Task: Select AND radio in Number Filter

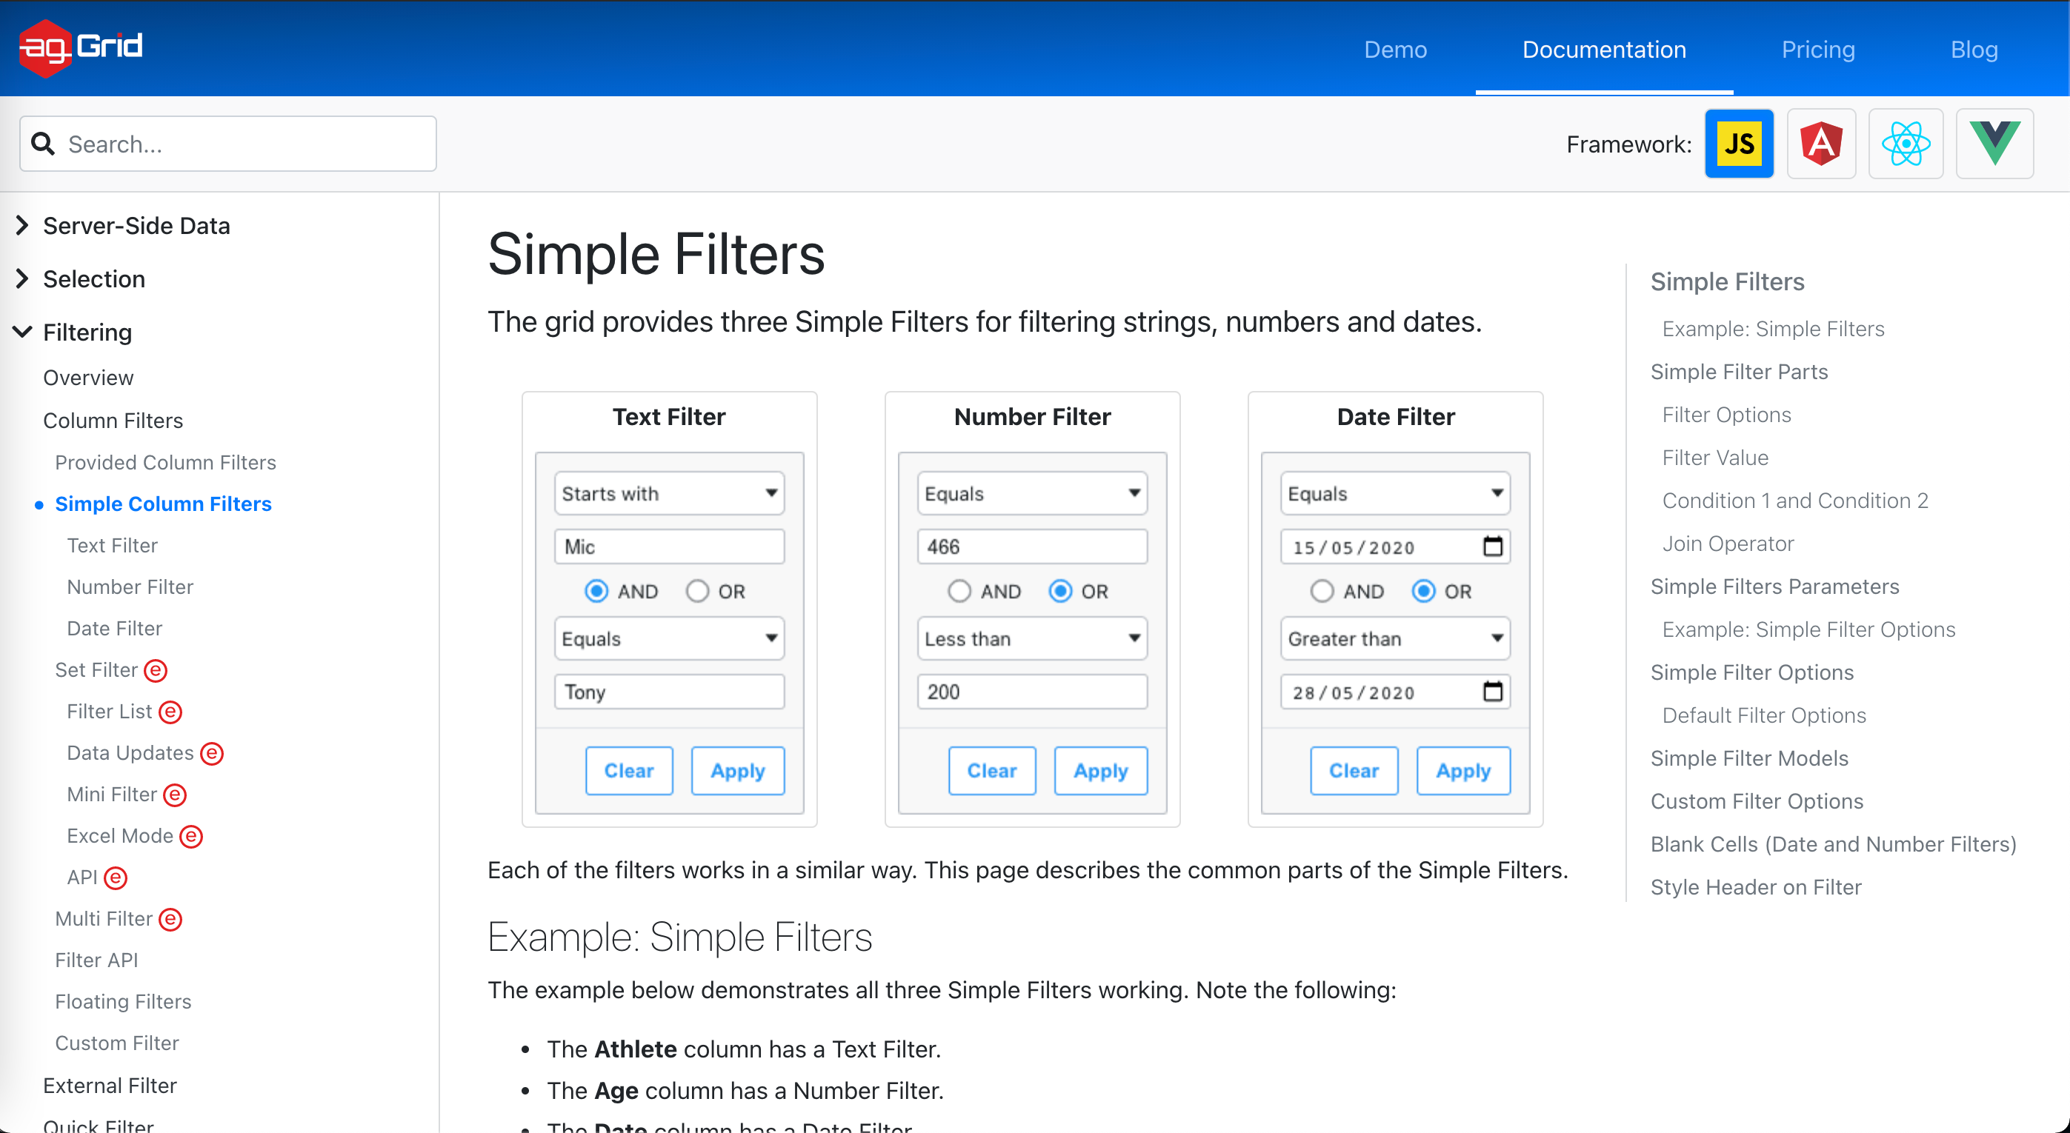Action: point(959,592)
